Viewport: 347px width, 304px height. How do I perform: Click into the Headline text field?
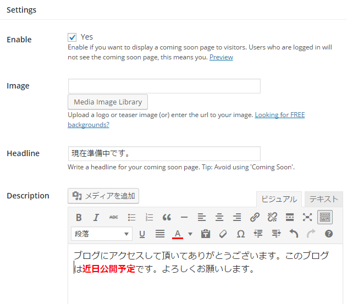[x=164, y=153]
